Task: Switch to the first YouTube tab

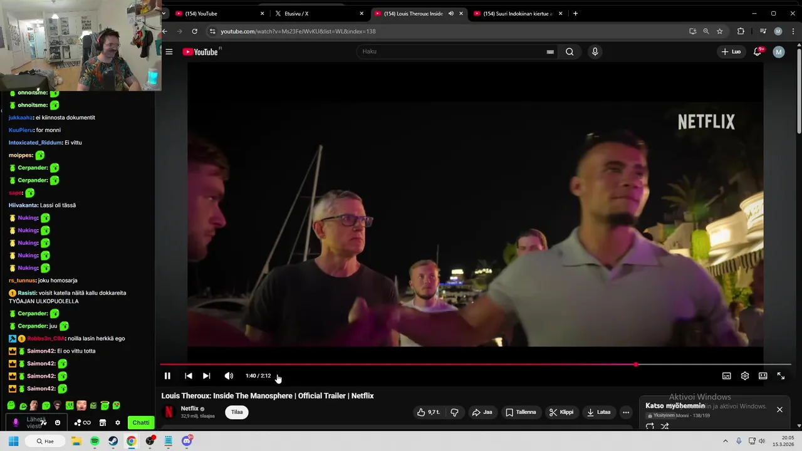Action: 219,13
